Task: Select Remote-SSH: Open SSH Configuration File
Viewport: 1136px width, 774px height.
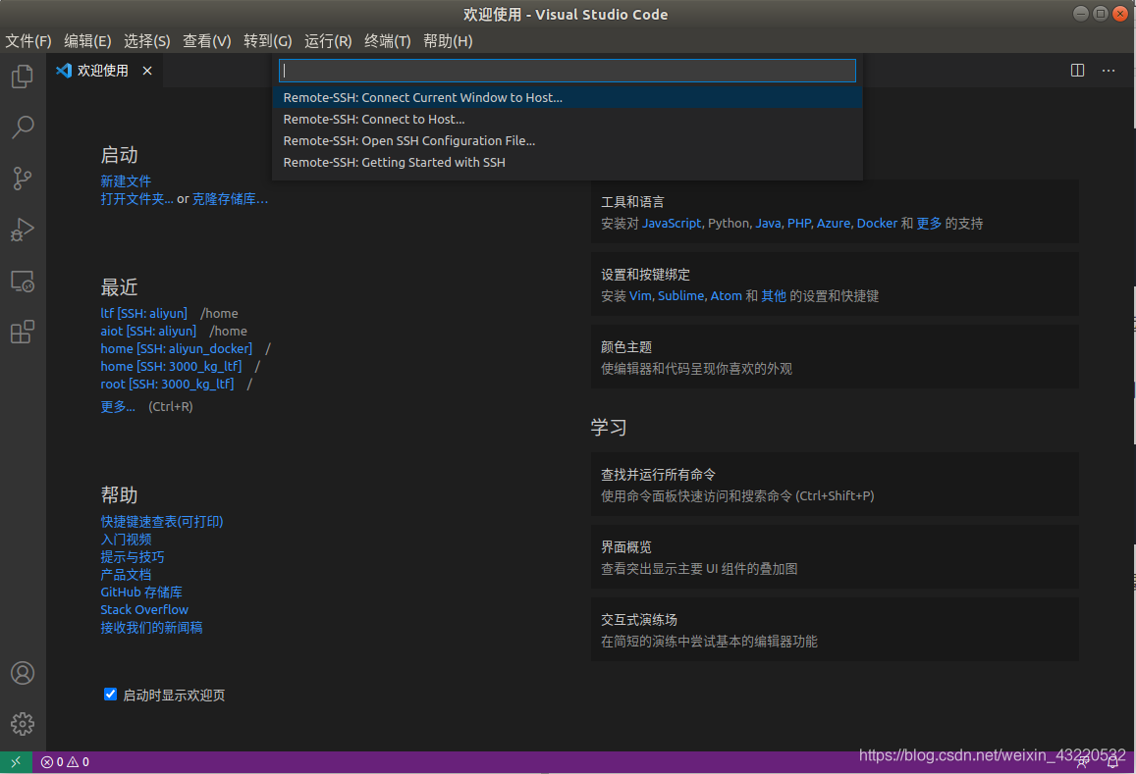Action: point(568,141)
